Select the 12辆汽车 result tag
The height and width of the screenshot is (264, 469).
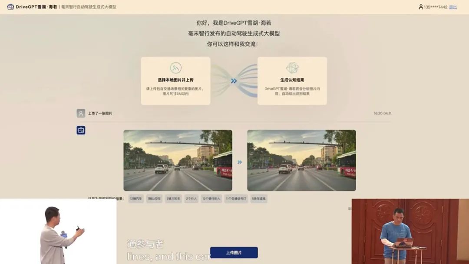pyautogui.click(x=136, y=199)
